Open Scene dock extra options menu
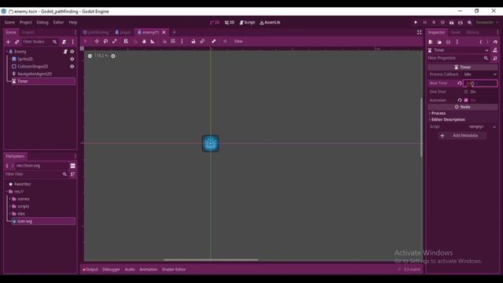This screenshot has height=283, width=503. (73, 42)
